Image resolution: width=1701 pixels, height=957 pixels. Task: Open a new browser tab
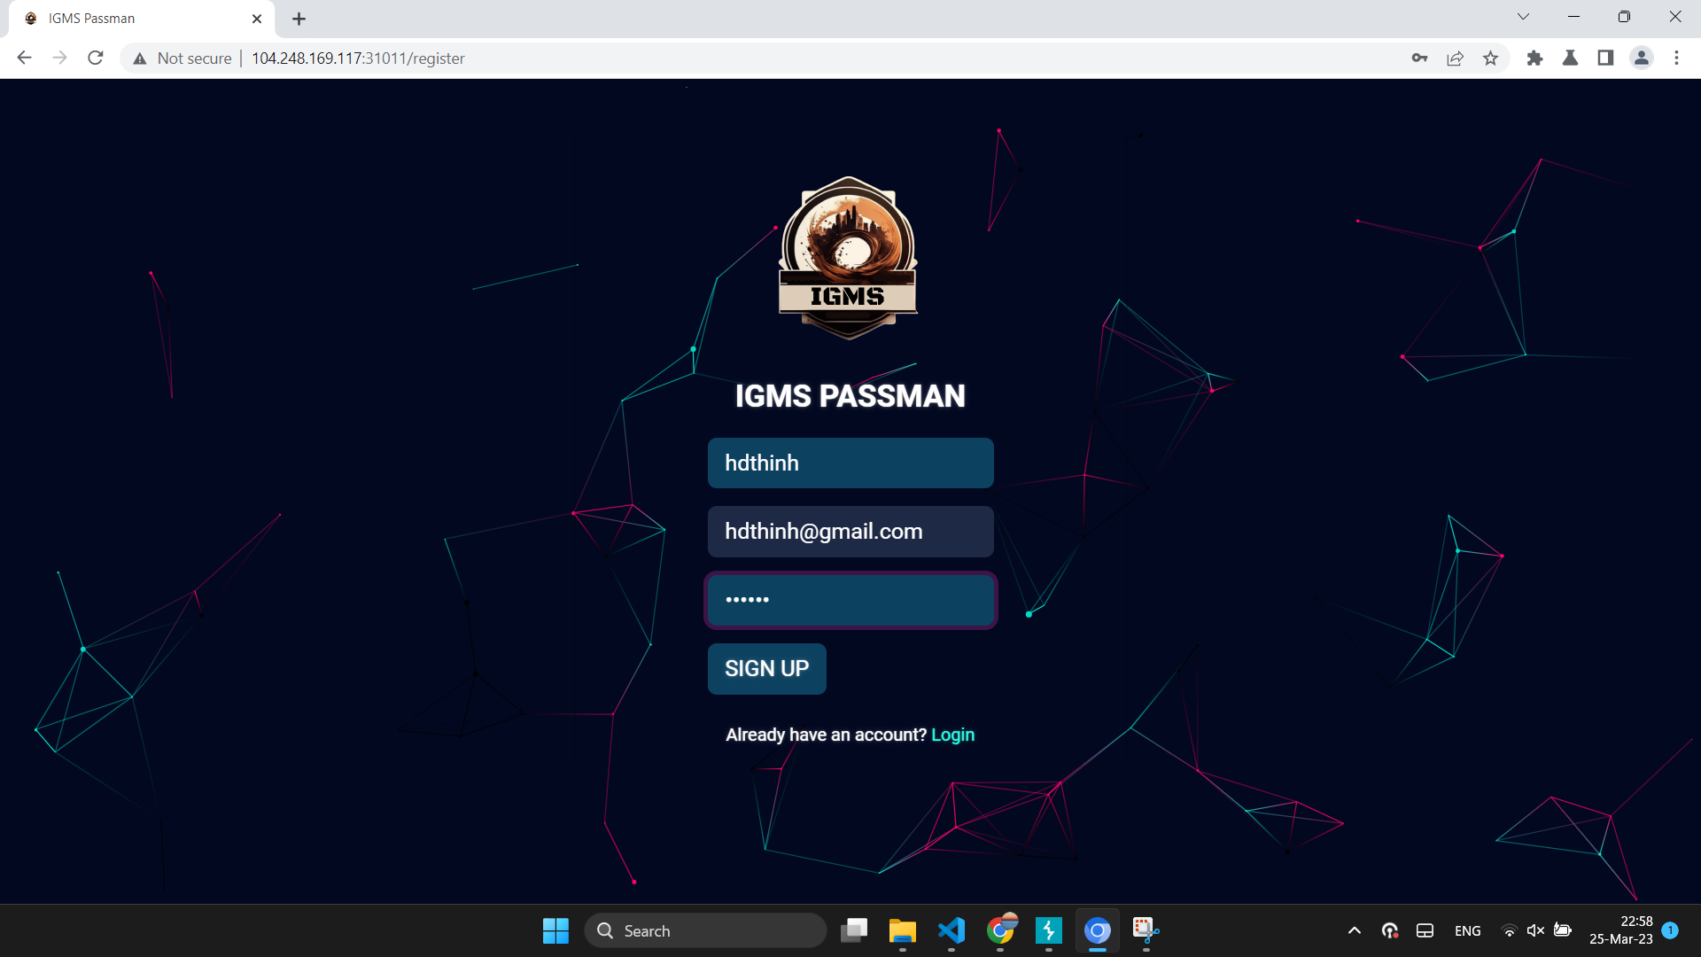[299, 19]
